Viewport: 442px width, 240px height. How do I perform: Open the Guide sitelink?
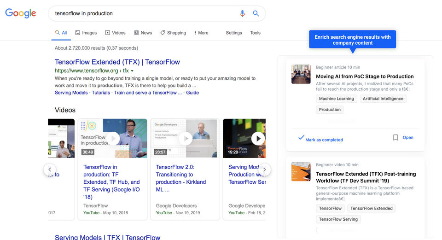click(x=192, y=93)
